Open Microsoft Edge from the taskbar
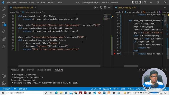Screen dimensions: 169x95 coord(56,93)
